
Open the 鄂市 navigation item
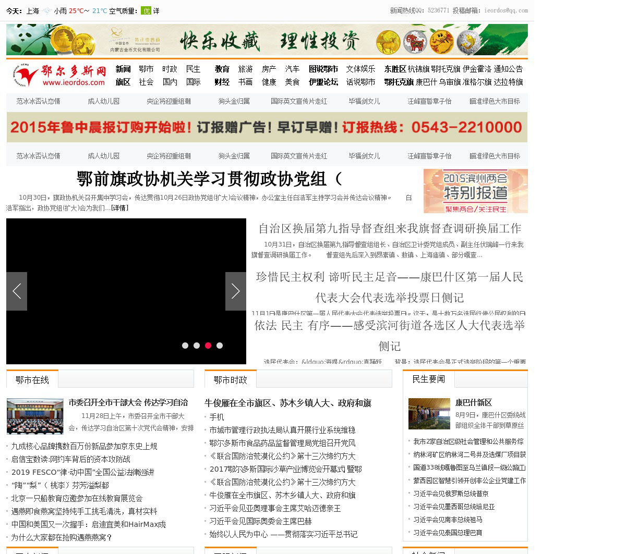(146, 69)
